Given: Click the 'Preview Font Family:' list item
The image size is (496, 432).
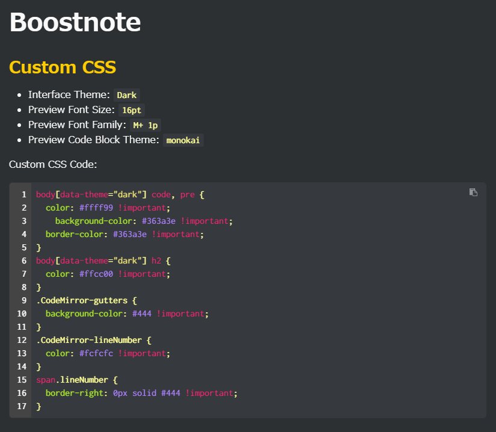Looking at the screenshot, I should click(94, 125).
